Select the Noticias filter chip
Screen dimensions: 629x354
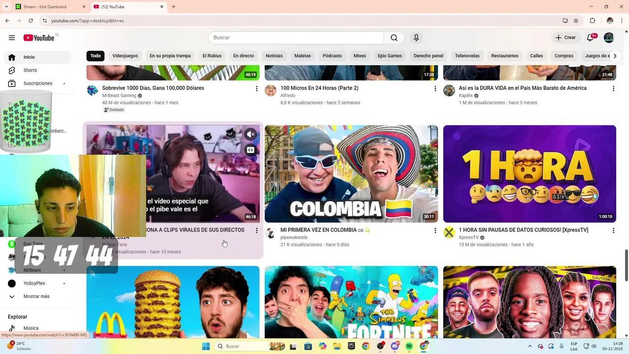coord(274,56)
